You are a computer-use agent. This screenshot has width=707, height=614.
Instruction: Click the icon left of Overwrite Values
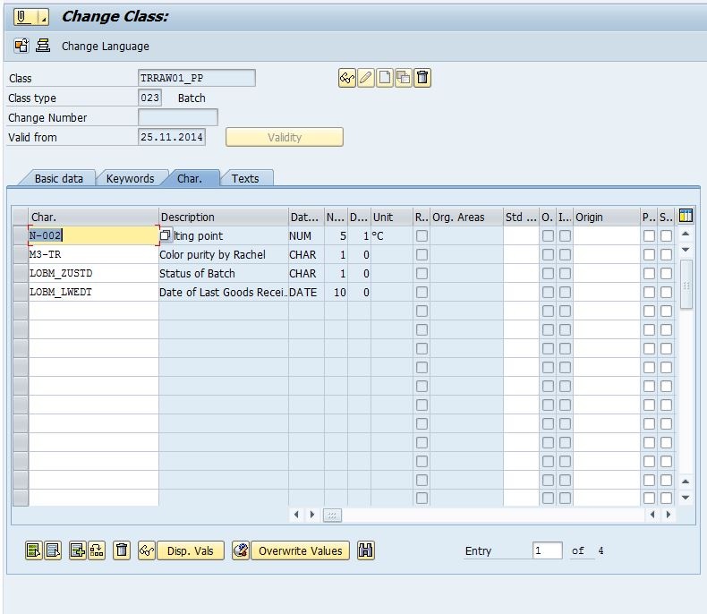(241, 550)
